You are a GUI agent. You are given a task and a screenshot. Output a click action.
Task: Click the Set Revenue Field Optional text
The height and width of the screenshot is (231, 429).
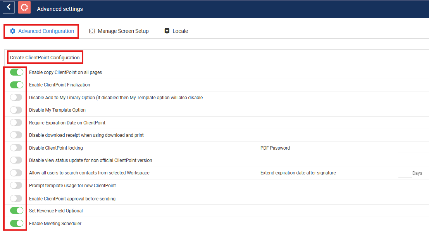click(x=56, y=211)
